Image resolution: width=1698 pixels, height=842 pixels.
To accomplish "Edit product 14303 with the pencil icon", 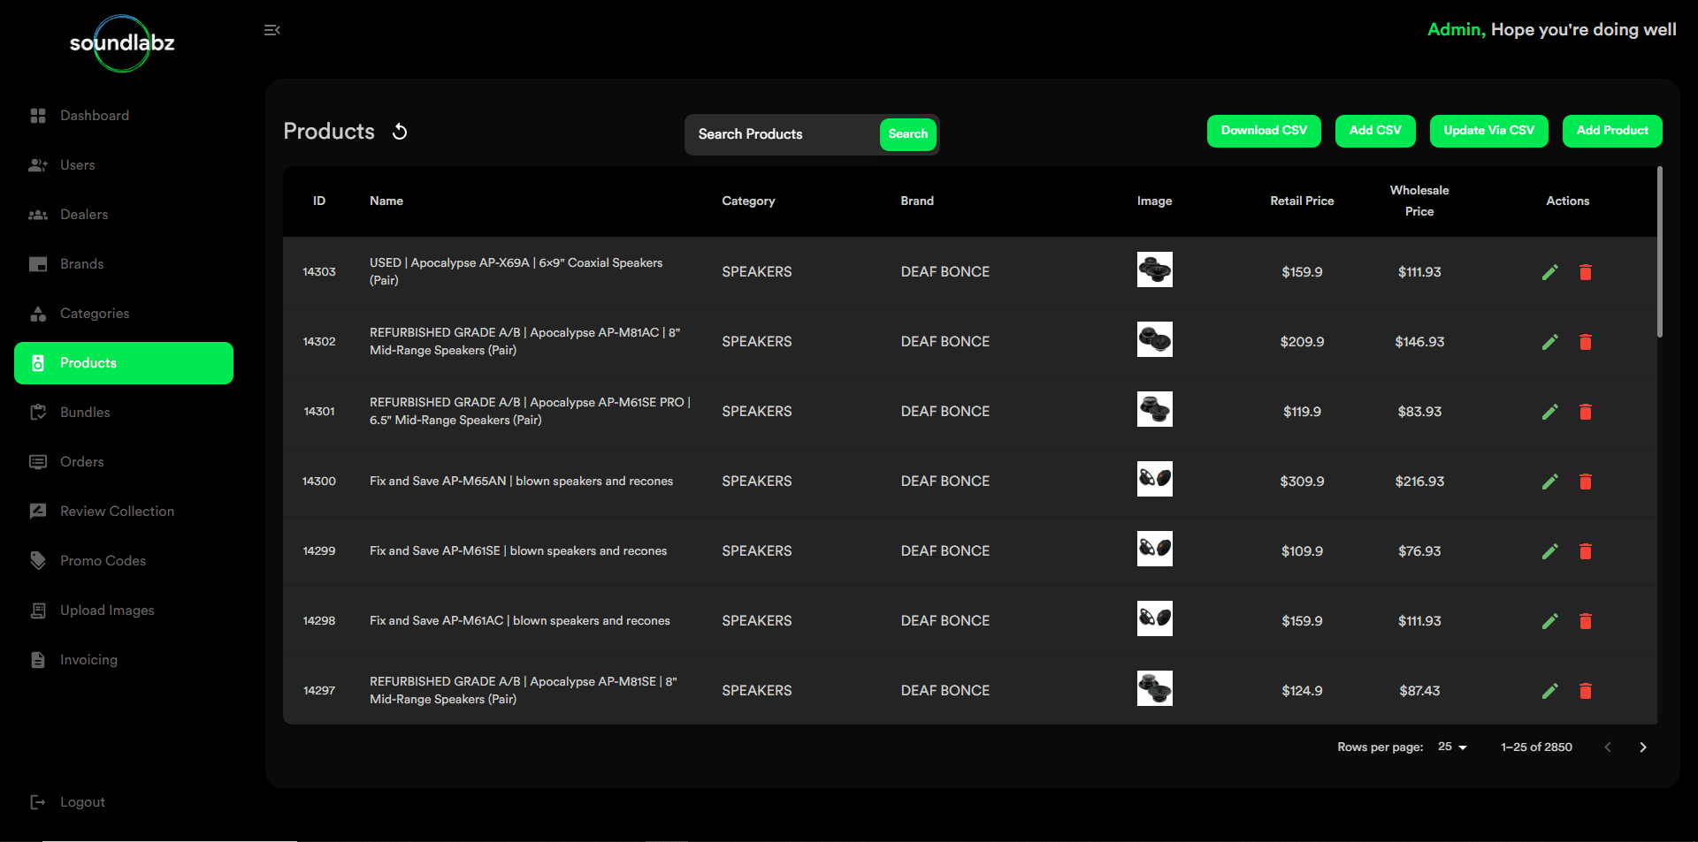I will [1549, 272].
